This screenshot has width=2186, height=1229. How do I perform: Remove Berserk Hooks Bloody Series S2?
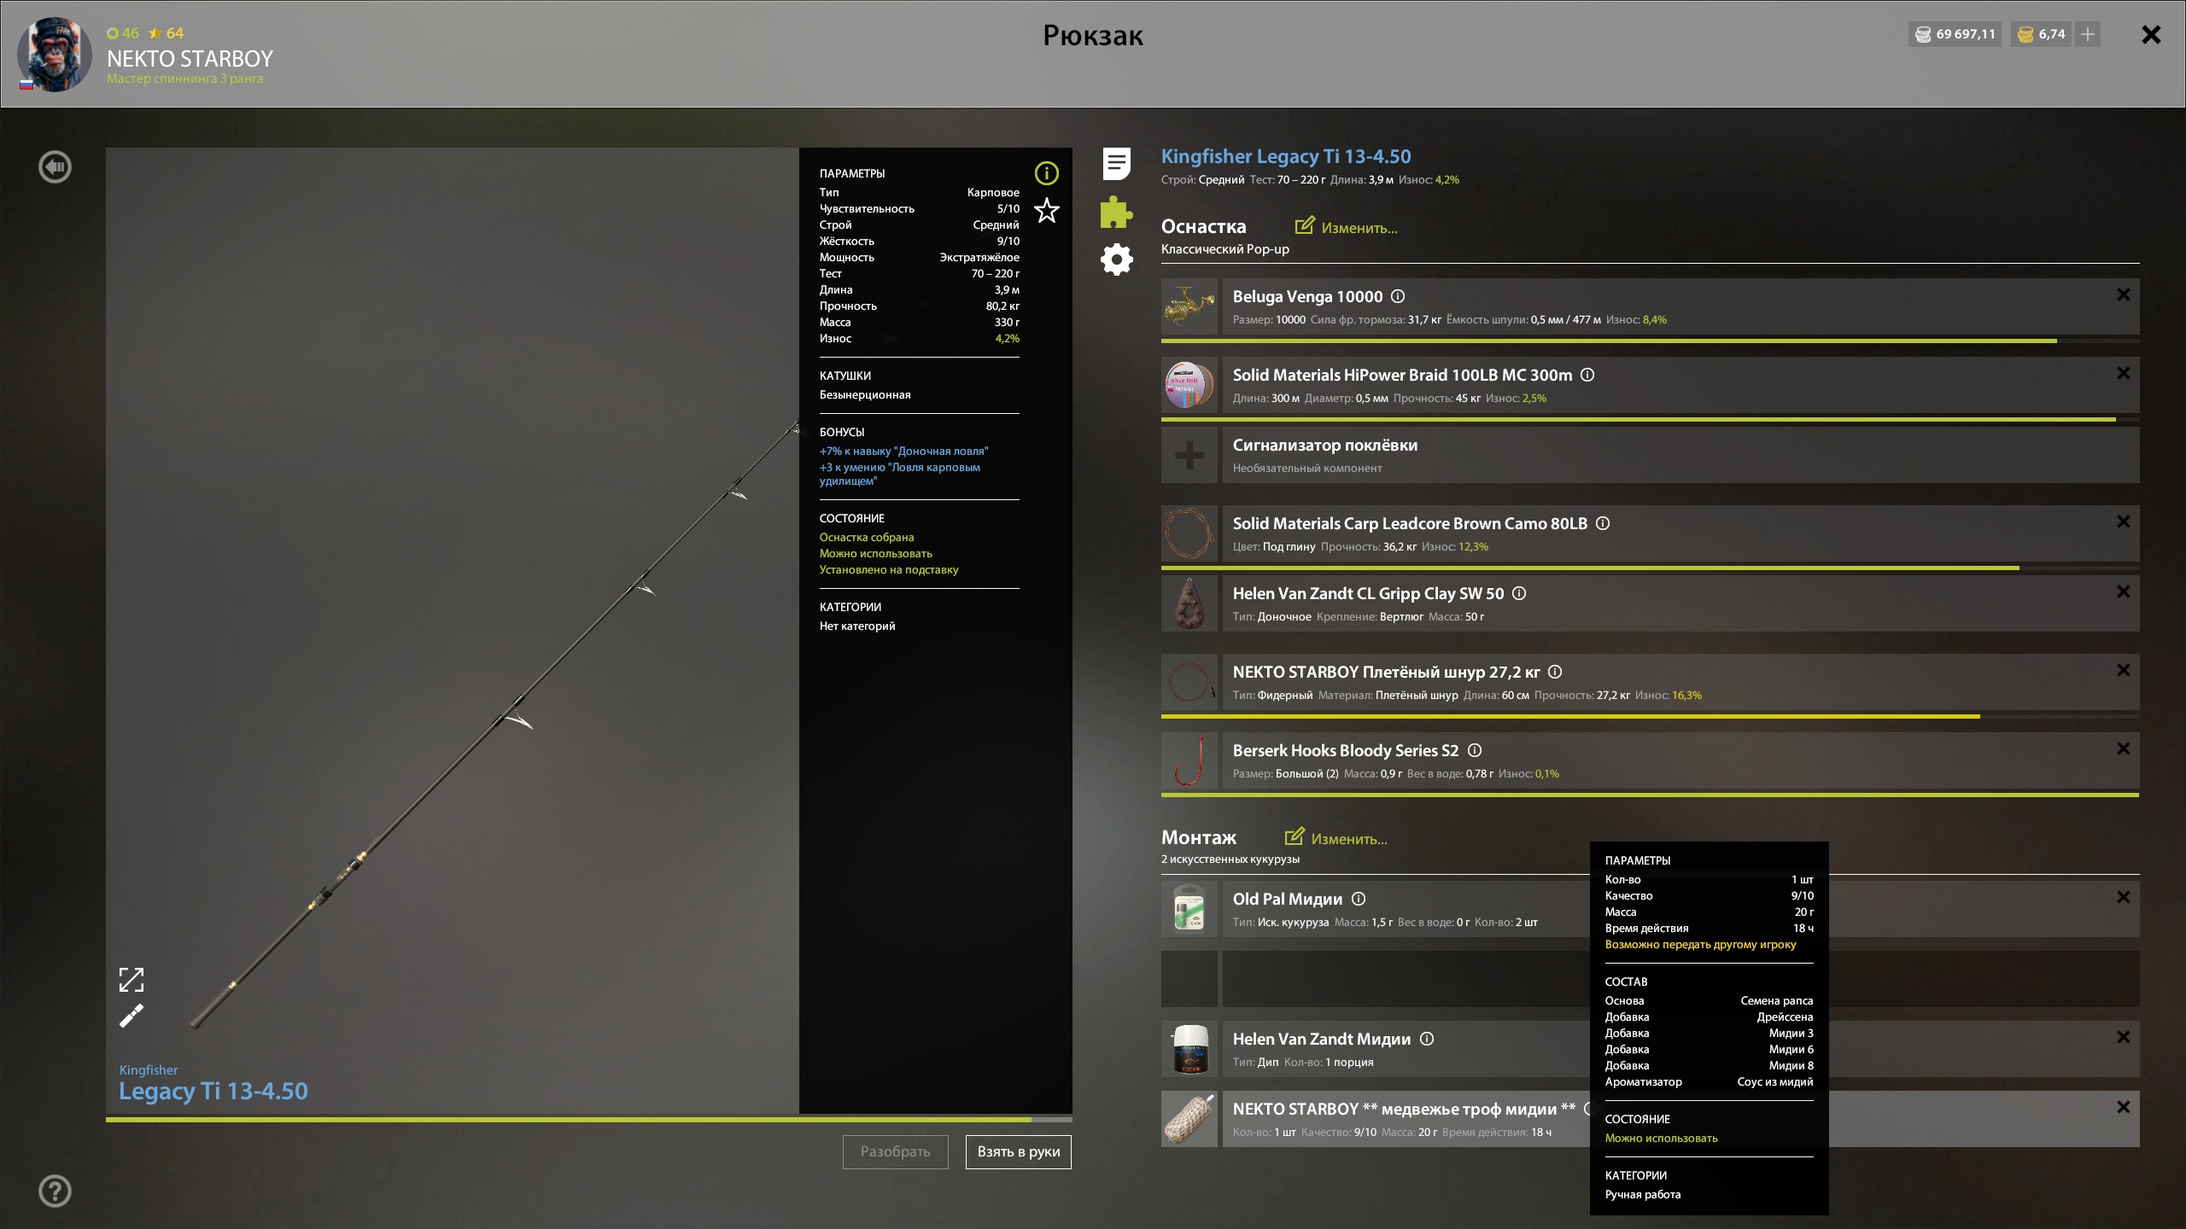tap(2123, 748)
